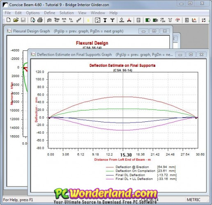Open Print Preview from the toolbar

(33, 20)
